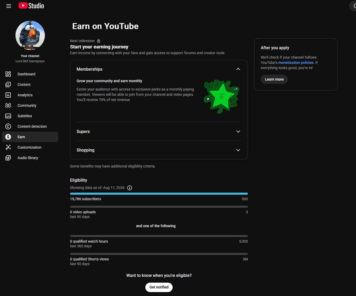Click the info icon beside data date
356x296 pixels.
click(x=130, y=188)
